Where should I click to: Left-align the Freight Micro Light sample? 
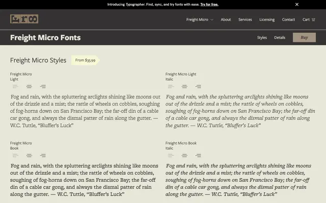(15, 87)
